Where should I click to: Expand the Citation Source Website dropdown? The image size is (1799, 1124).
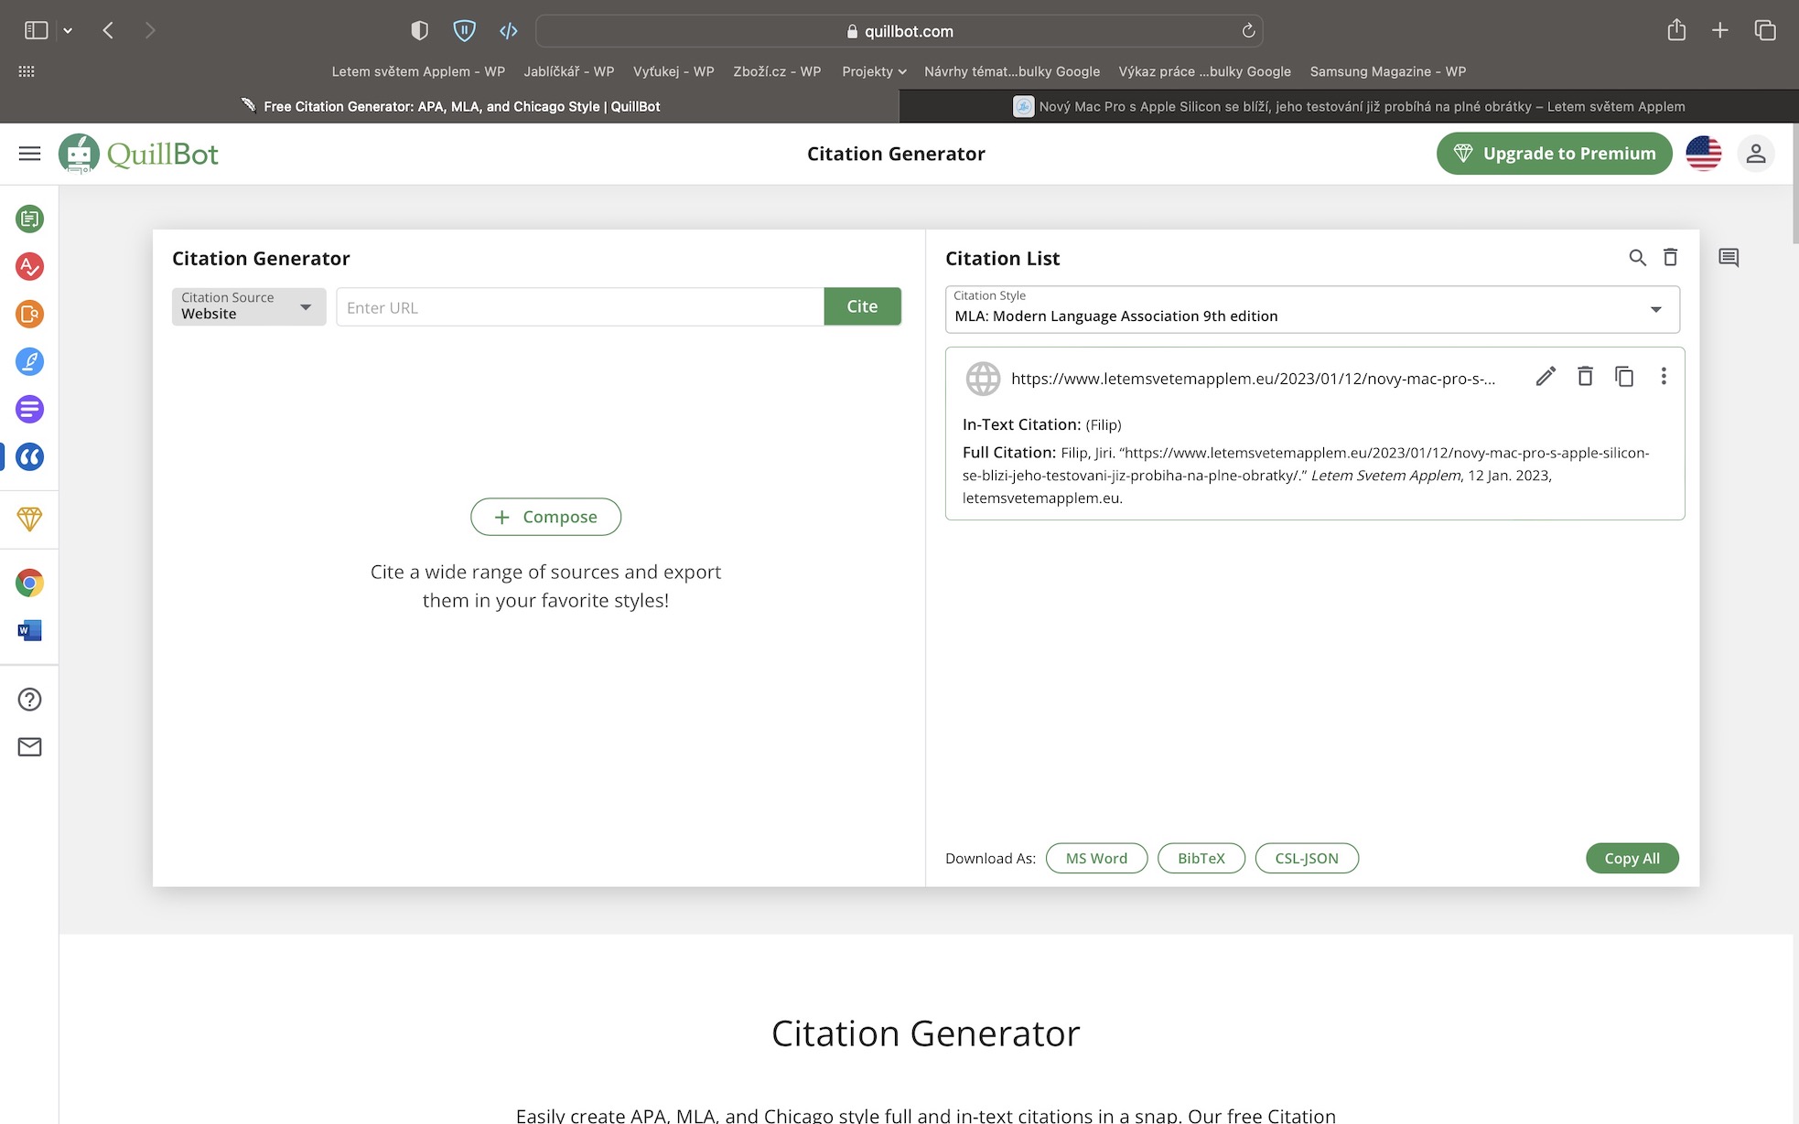coord(248,306)
